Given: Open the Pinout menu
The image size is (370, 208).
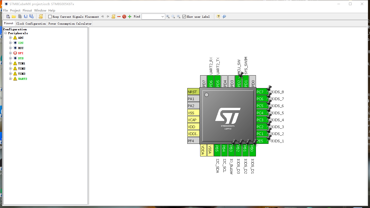Looking at the screenshot, I should 27,10.
